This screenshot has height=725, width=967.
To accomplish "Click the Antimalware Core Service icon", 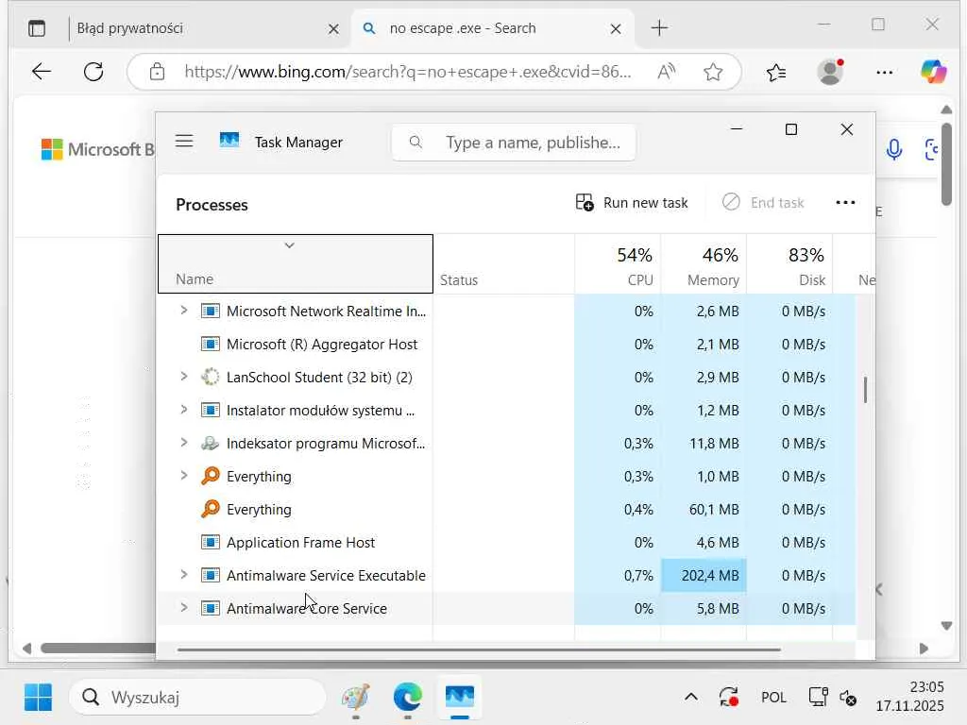I will point(211,609).
